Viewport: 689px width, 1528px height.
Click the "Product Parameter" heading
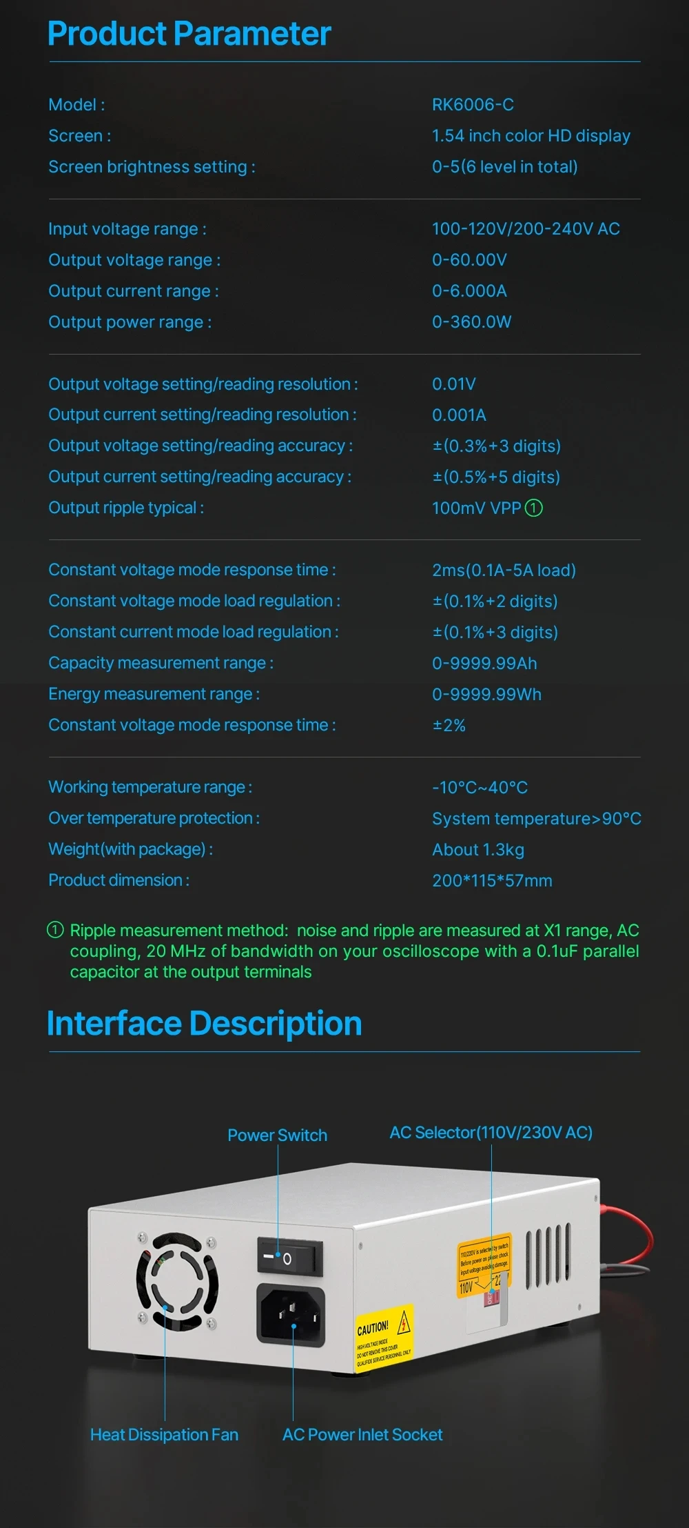coord(189,34)
